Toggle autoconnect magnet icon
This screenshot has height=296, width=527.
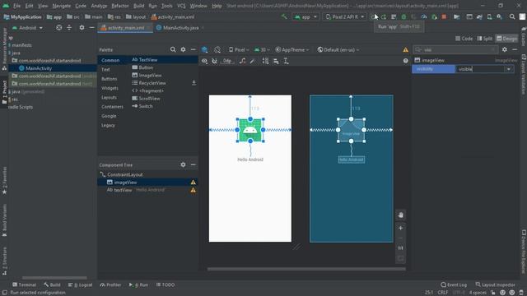point(214,61)
